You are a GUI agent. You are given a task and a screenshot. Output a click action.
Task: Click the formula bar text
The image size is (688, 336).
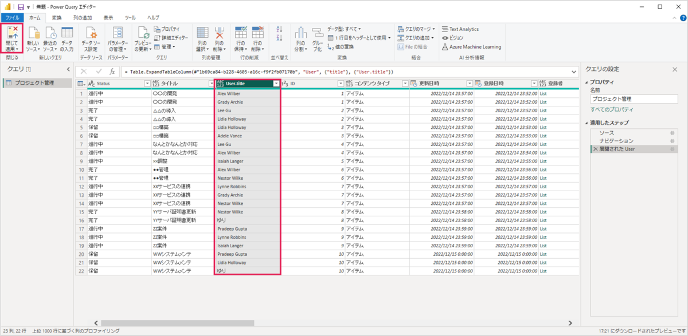coord(259,72)
